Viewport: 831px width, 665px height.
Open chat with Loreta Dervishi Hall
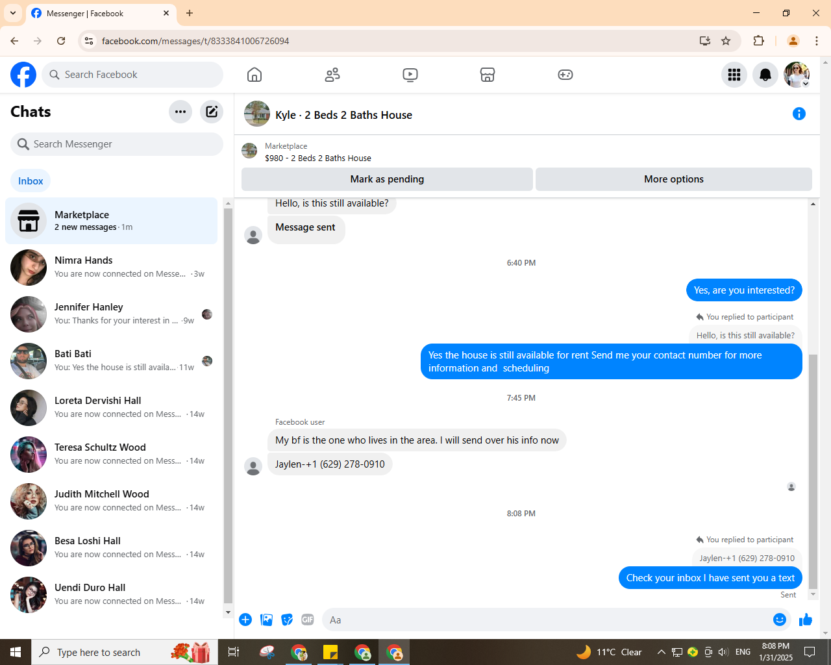click(x=112, y=408)
